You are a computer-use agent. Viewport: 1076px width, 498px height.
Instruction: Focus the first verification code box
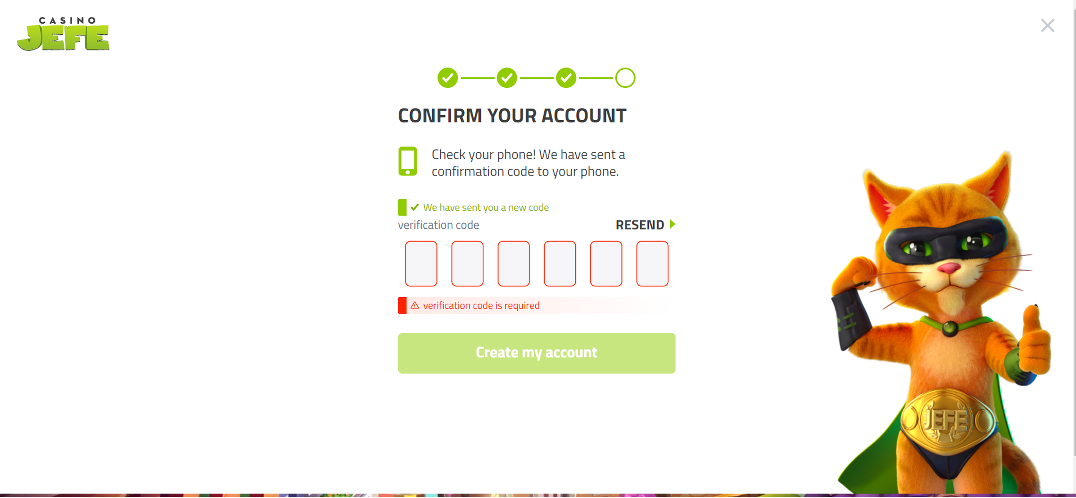pos(421,264)
